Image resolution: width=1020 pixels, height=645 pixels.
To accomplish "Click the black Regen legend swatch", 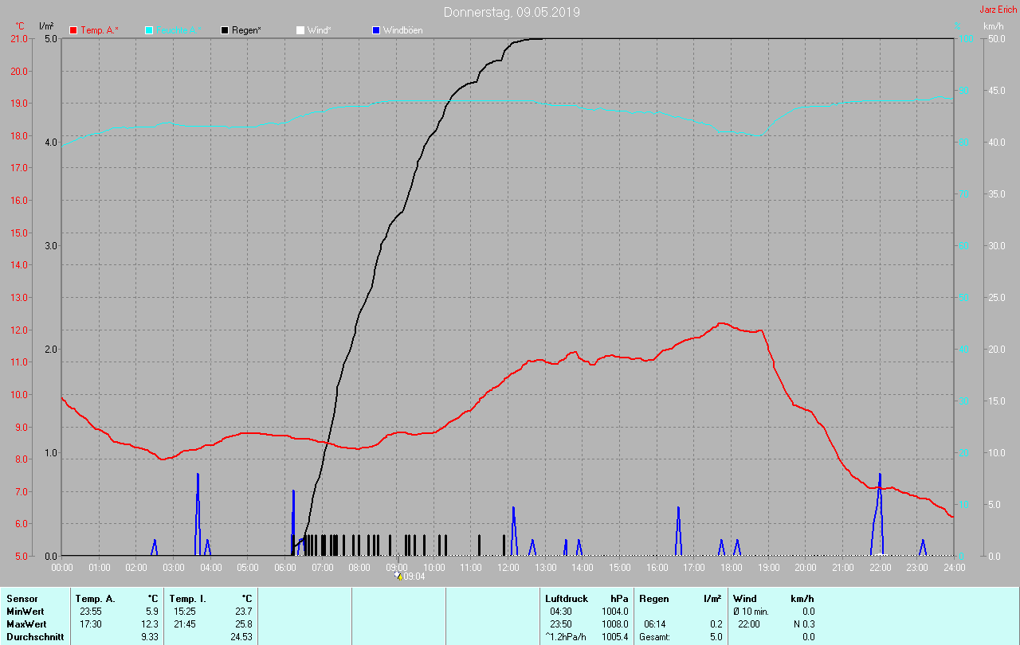I will click(225, 30).
